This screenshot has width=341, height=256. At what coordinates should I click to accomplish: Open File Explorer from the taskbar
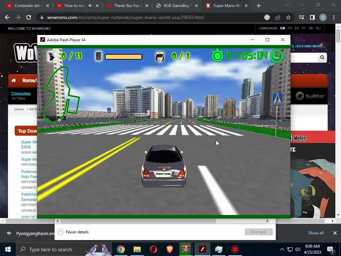tap(137, 249)
